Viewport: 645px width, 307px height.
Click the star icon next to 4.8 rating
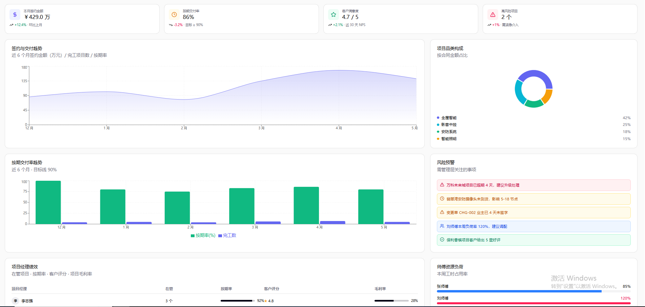point(266,301)
